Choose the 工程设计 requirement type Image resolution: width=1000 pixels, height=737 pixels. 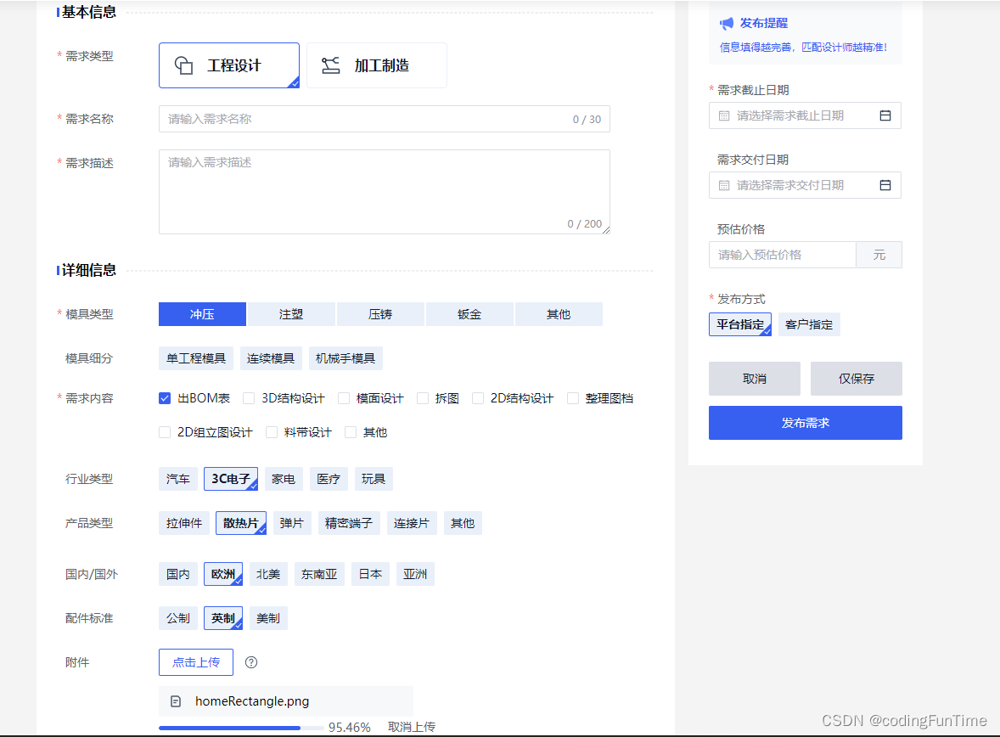(229, 65)
